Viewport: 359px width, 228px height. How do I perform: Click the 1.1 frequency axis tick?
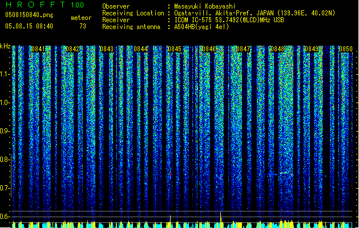5,74
